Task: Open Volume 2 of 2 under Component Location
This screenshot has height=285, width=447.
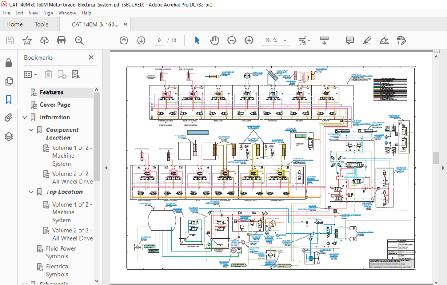Action: point(72,178)
